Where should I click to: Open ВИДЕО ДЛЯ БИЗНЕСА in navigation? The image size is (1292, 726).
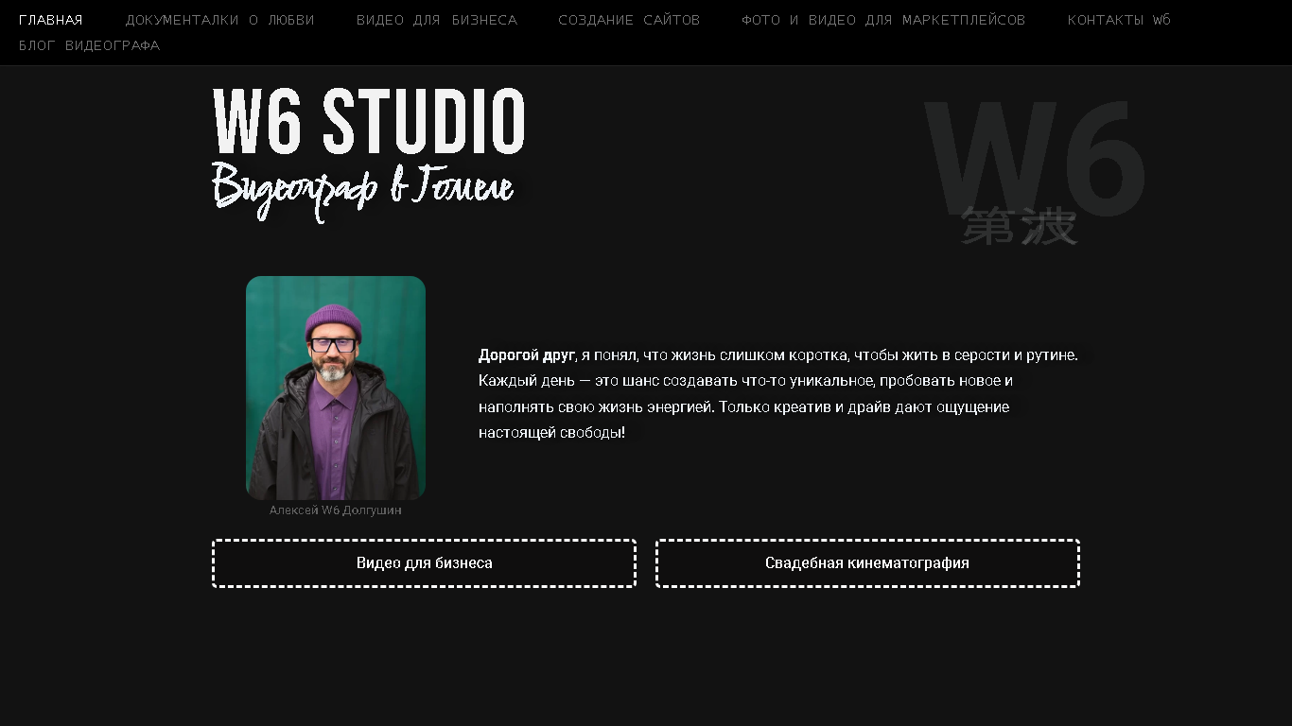click(x=437, y=20)
